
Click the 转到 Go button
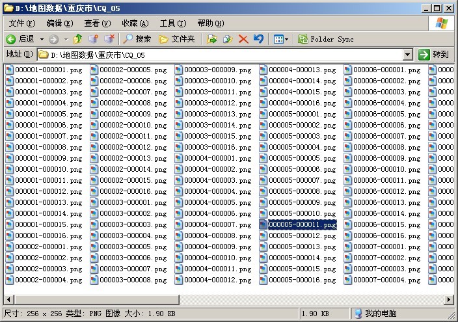[x=434, y=55]
